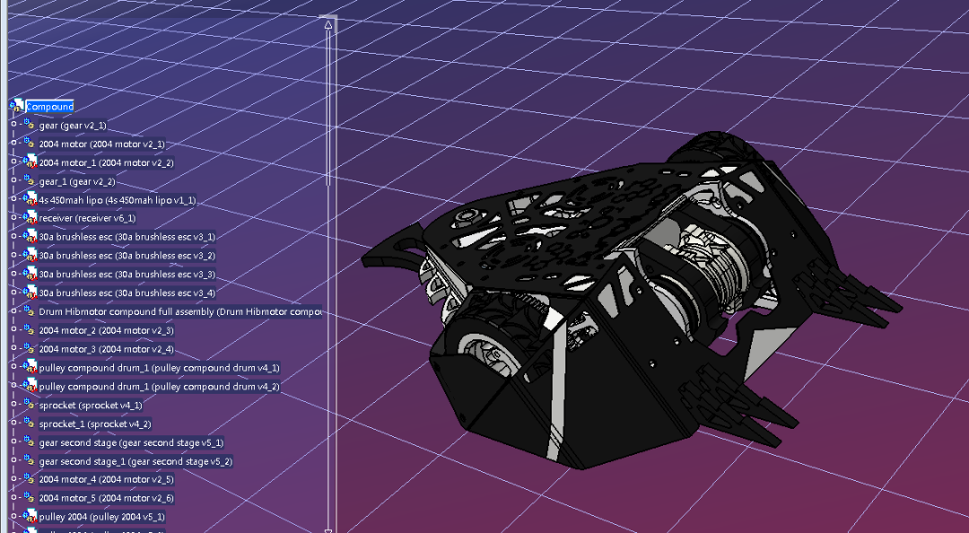Viewport: 969px width, 533px height.
Task: Click the icon beside 2004 motor_5 (2004 motor v2_6)
Action: [x=29, y=497]
